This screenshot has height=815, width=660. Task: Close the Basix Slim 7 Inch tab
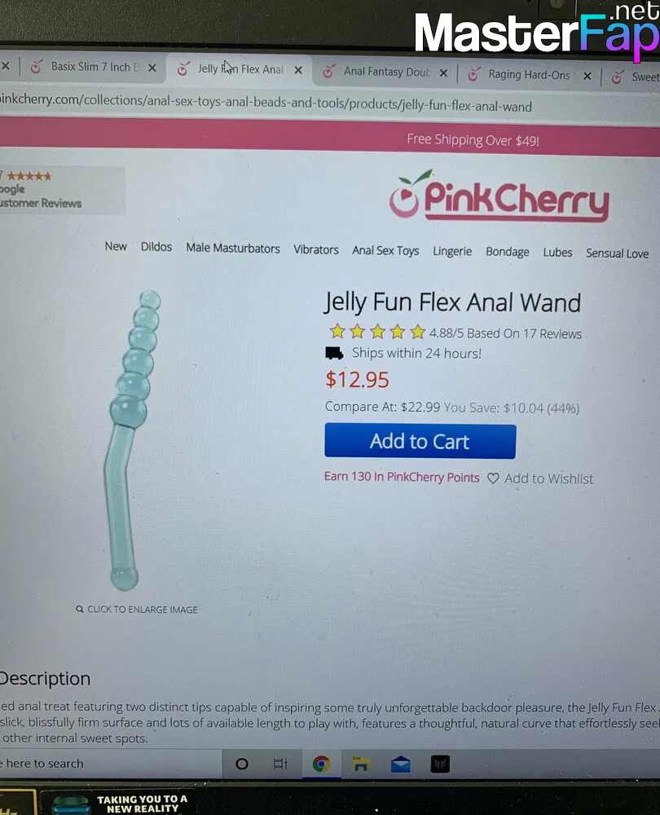click(152, 68)
